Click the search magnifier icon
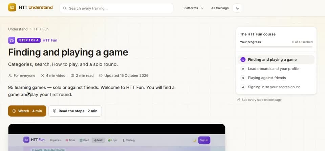Viewport: 325px width, 151px height. click(x=65, y=8)
